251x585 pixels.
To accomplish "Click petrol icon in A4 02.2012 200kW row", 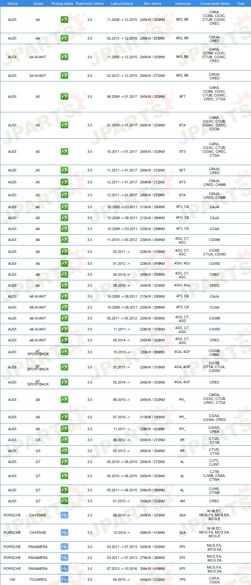I will tap(65, 38).
